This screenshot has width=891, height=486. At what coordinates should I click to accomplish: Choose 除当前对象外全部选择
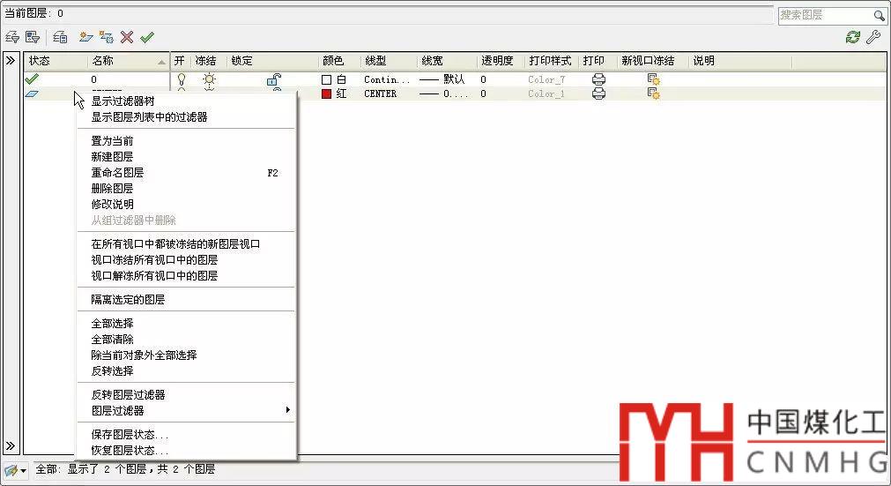point(144,355)
